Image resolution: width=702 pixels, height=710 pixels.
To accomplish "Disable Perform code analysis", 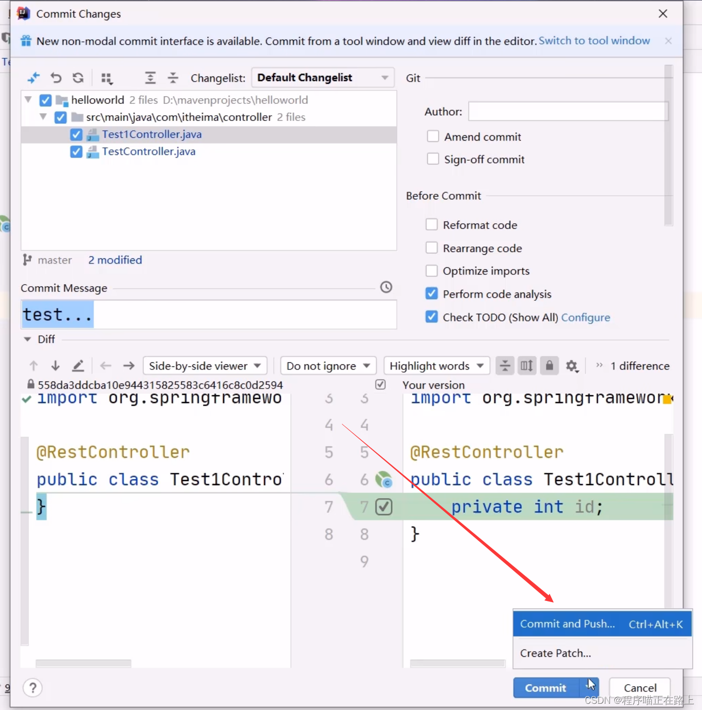I will [431, 294].
